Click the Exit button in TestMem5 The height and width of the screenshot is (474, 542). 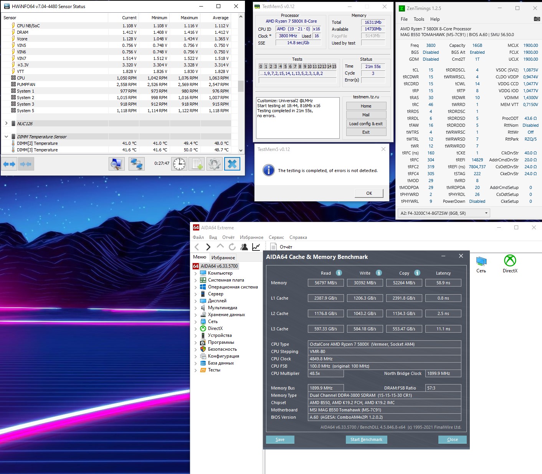tap(366, 132)
